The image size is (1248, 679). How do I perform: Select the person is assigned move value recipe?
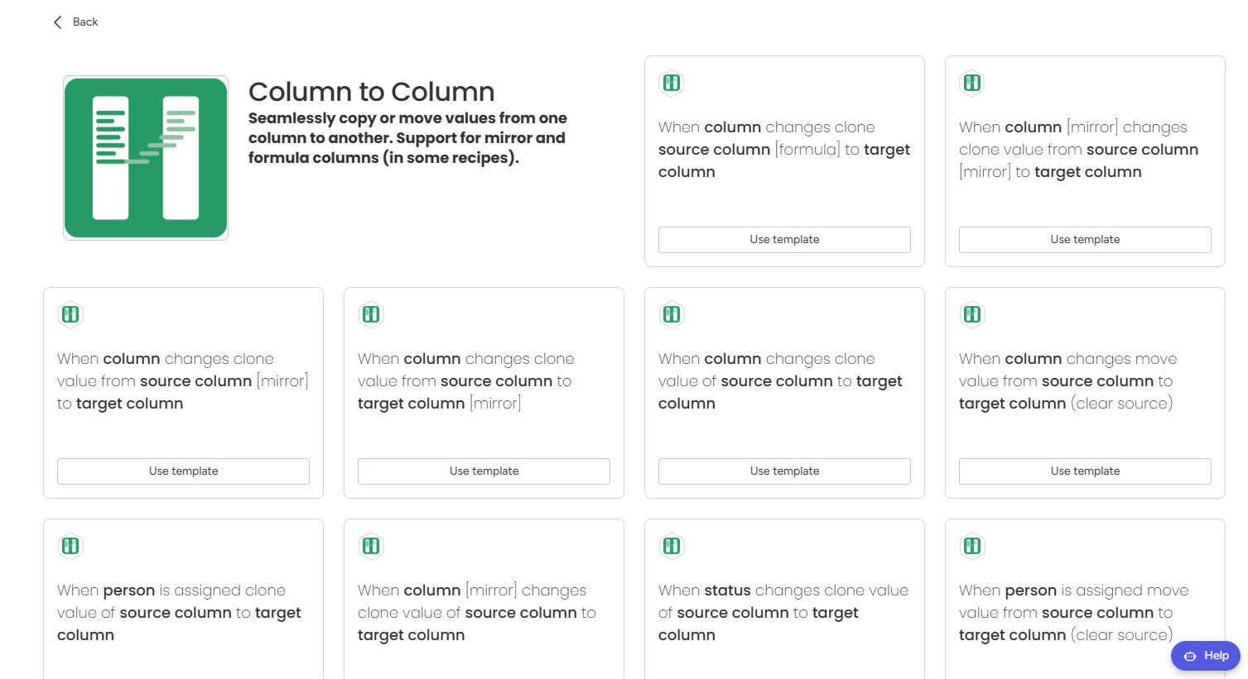[x=1074, y=613]
